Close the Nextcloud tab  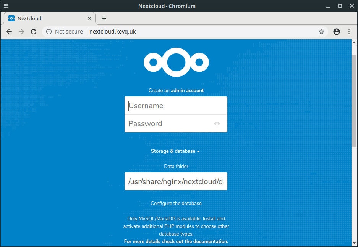[x=89, y=18]
